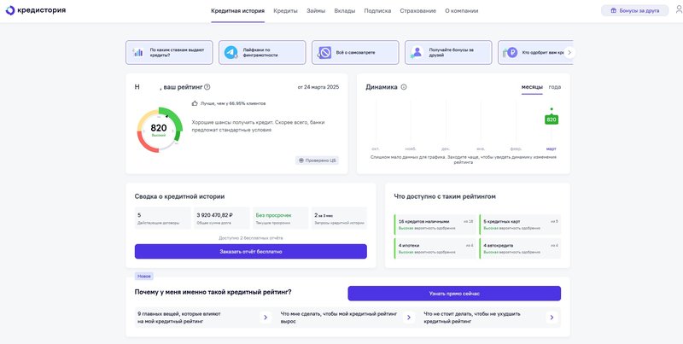The height and width of the screenshot is (344, 683).
Task: Switch Динамика chart to месяцы
Action: click(x=532, y=87)
